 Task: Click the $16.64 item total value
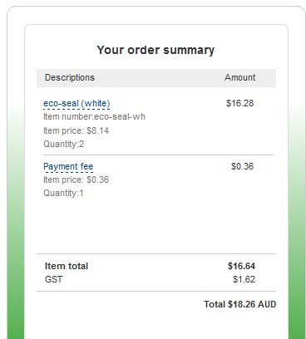[x=241, y=266]
